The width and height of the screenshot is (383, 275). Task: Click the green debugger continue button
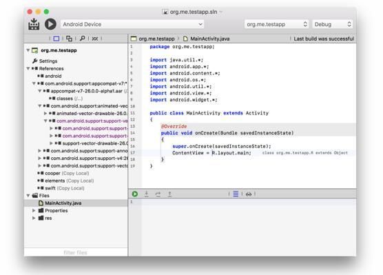pos(135,194)
